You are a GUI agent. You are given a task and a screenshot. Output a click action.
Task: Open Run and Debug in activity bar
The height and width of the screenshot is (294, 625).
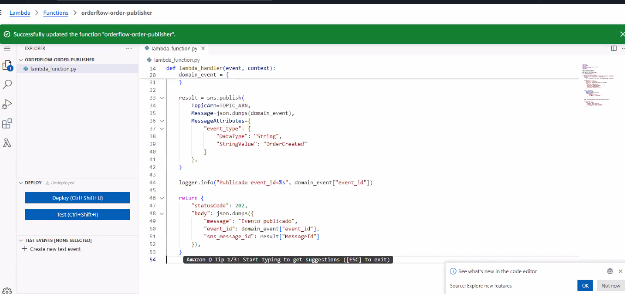click(x=7, y=104)
